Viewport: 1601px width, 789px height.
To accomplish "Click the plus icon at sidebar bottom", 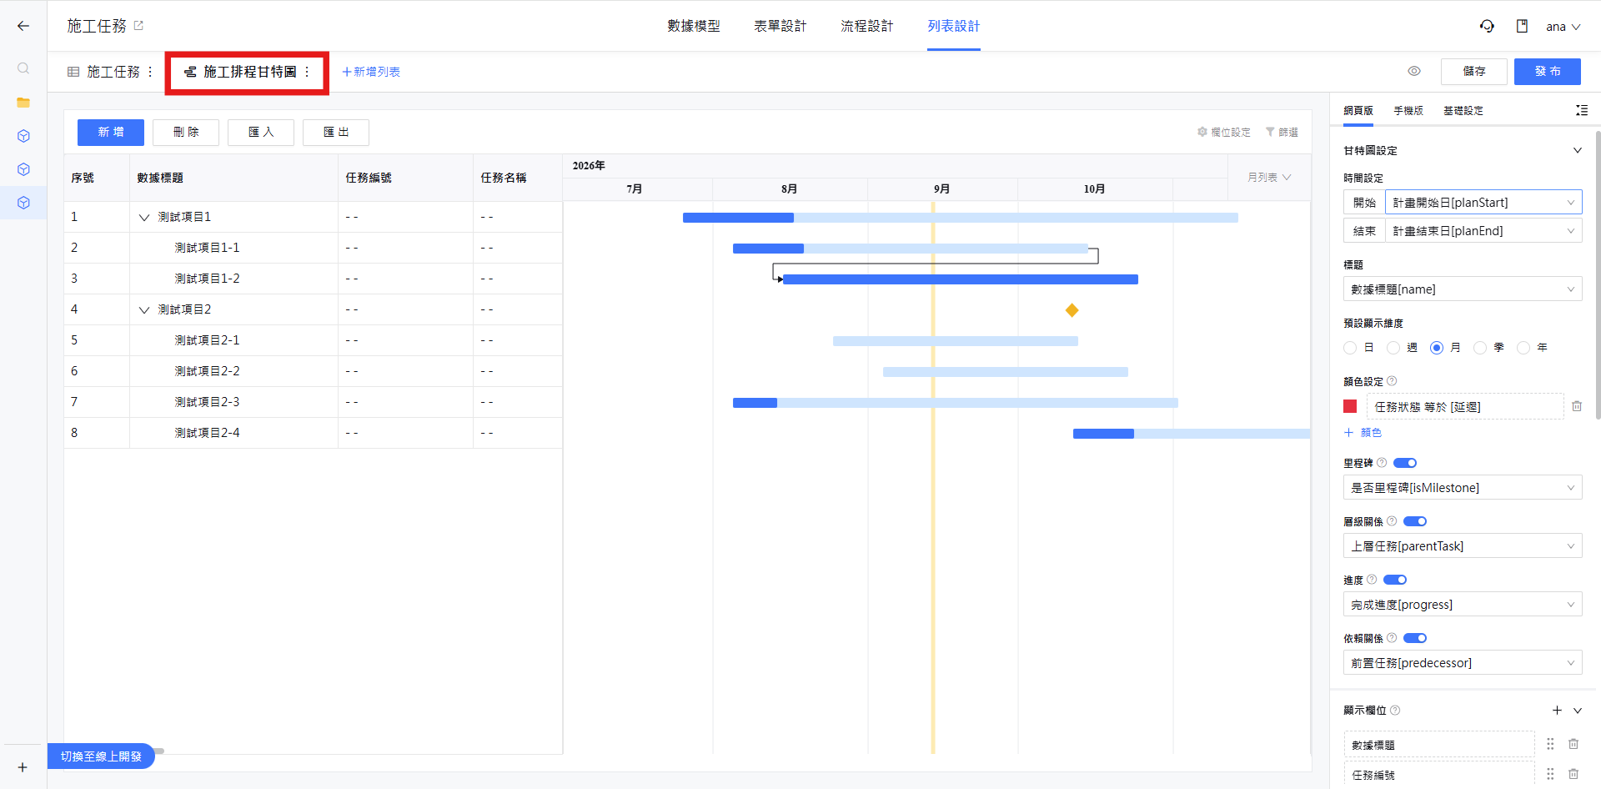I will [23, 767].
